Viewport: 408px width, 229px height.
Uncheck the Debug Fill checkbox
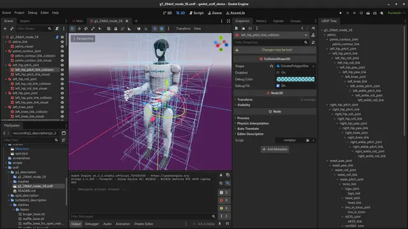(x=278, y=86)
